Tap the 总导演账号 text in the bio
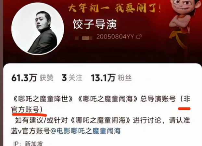Viewport: 202px width, 146px height. pyautogui.click(x=158, y=99)
